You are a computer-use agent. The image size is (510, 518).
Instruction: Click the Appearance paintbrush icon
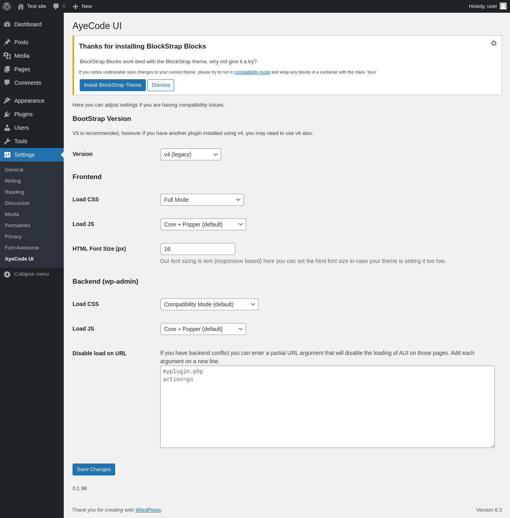click(7, 101)
